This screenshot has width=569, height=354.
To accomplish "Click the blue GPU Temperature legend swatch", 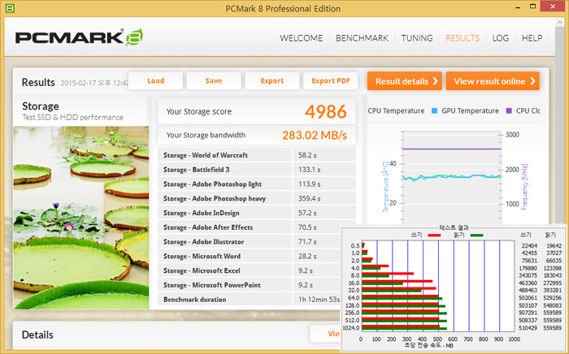I will (434, 111).
